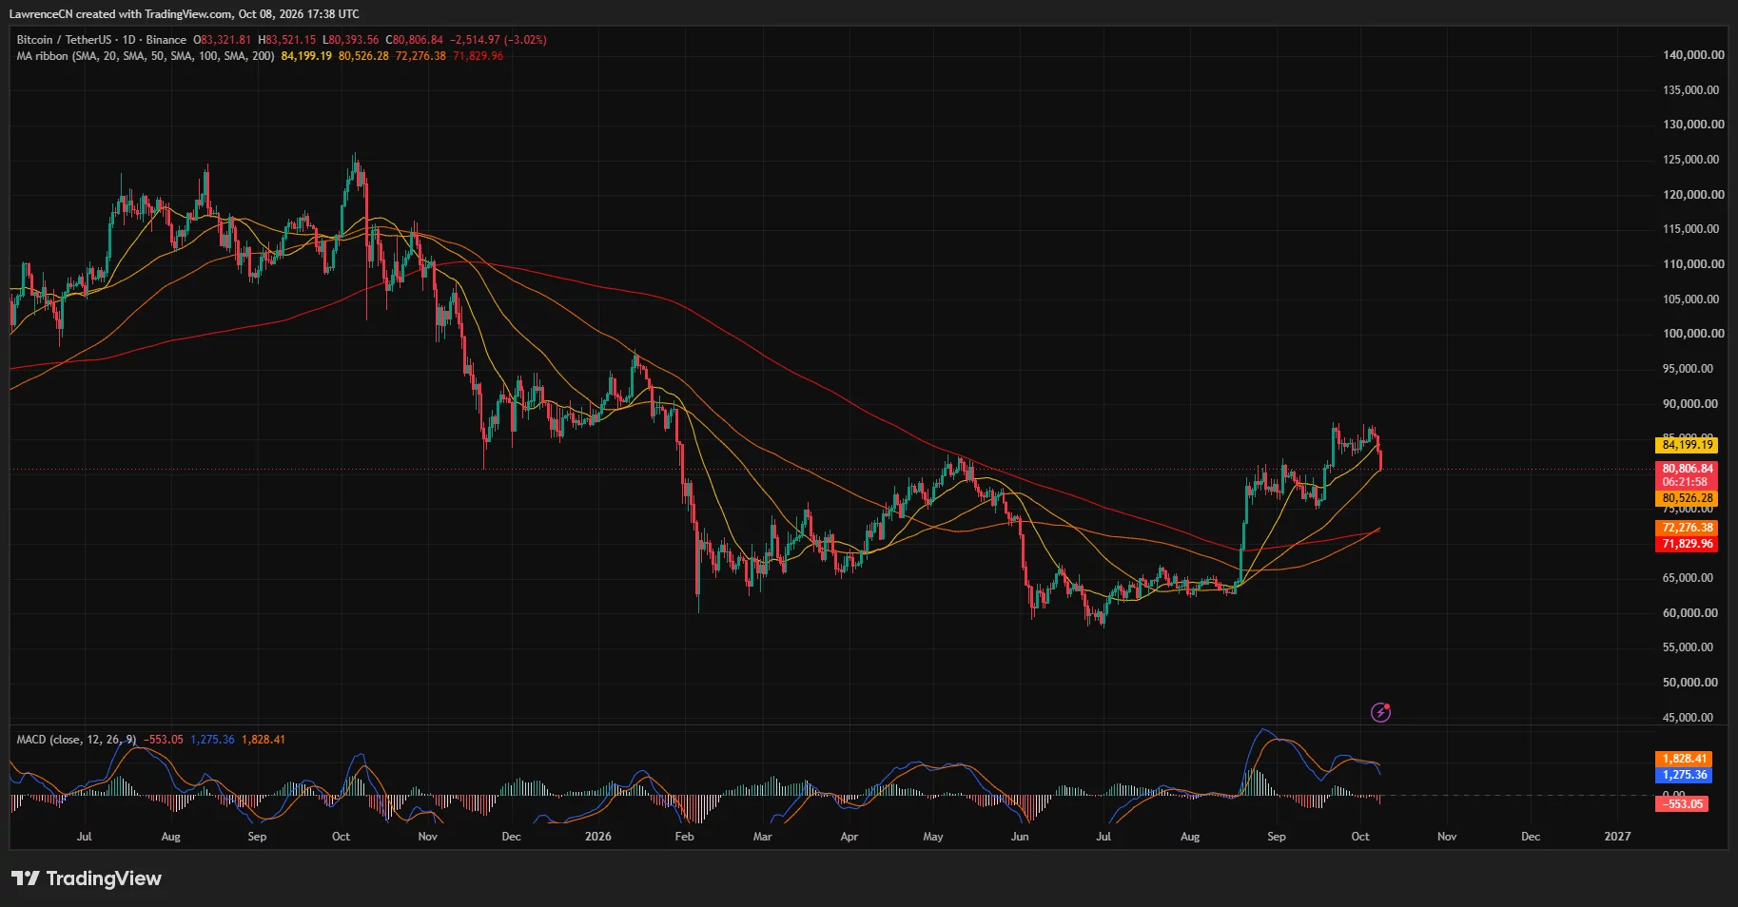Click the MACD (close, 12, 26, 9) legend
This screenshot has width=1738, height=907.
[76, 740]
